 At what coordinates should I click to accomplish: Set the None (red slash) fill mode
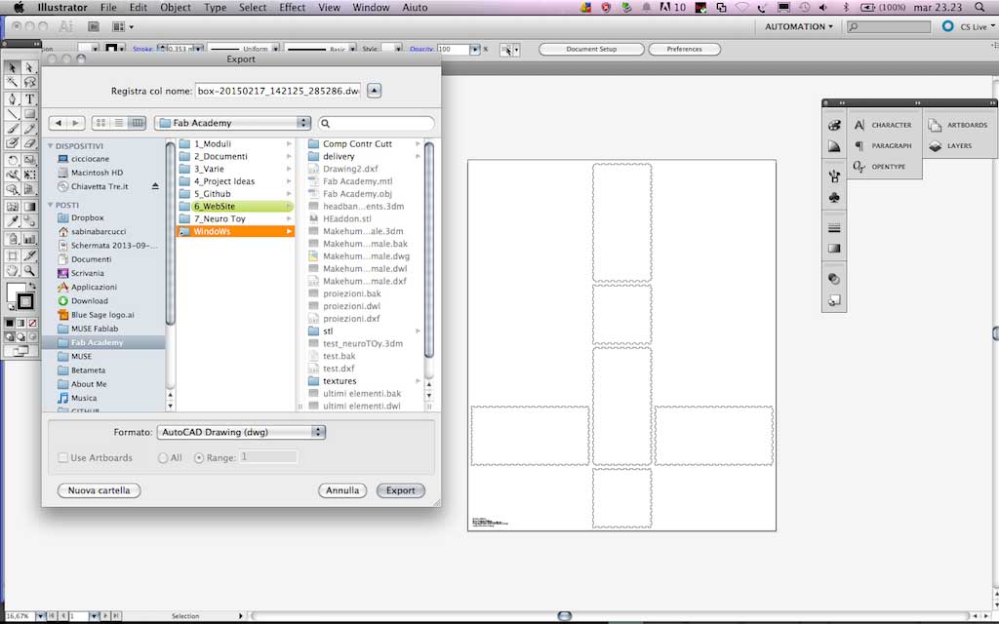32,323
